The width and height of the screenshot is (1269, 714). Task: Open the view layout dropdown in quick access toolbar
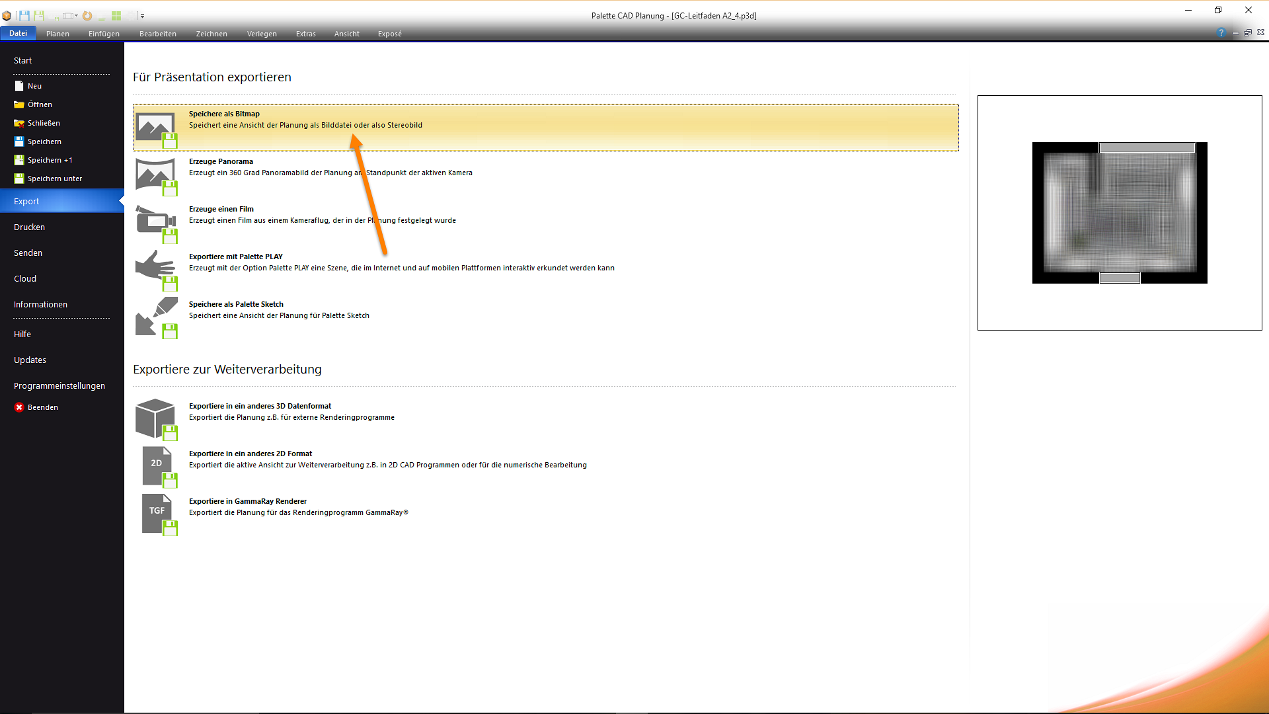point(70,15)
